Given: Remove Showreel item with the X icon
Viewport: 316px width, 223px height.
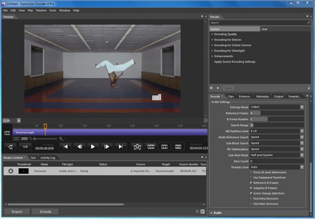Looking at the screenshot, I should pos(11,171).
